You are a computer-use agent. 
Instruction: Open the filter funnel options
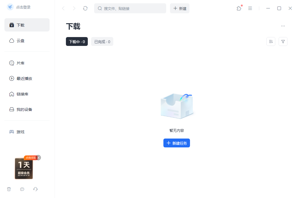[x=283, y=41]
